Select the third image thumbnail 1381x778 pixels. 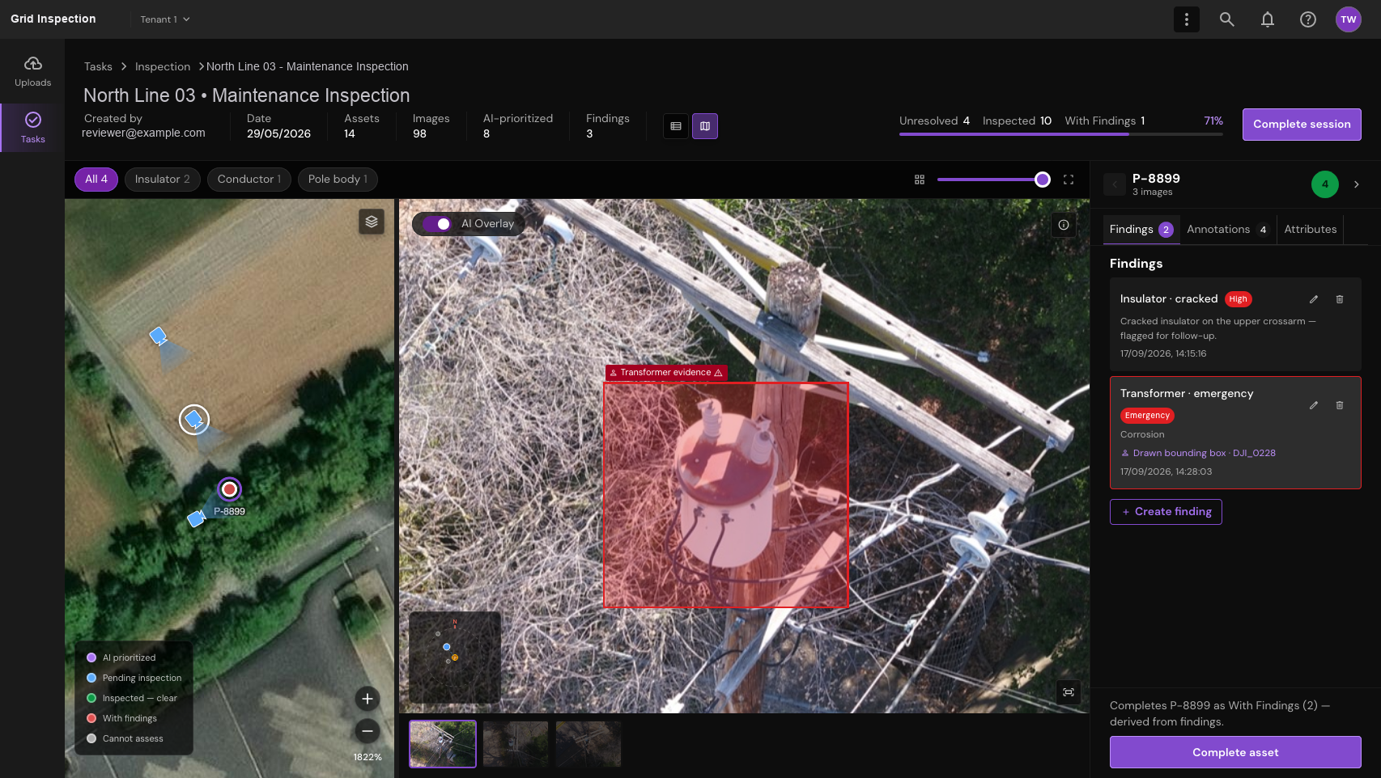pos(589,744)
